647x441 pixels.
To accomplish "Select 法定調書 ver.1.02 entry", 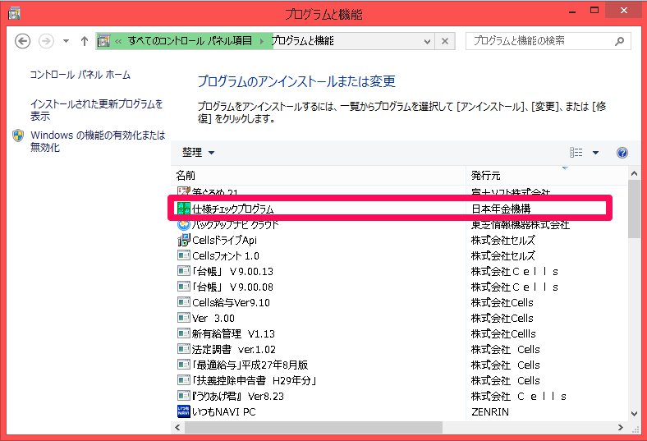I will [233, 349].
